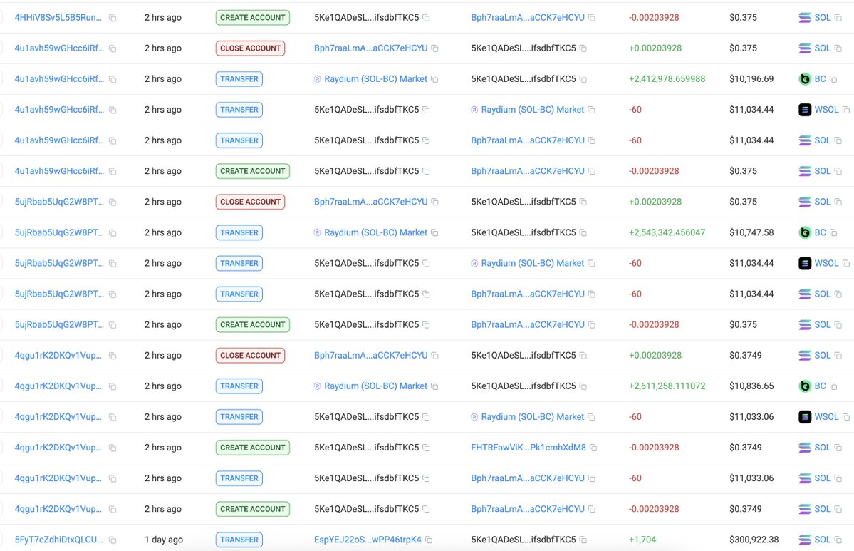Open BC token link in $10,196.69 row
Viewport: 854px width, 551px height.
click(820, 79)
